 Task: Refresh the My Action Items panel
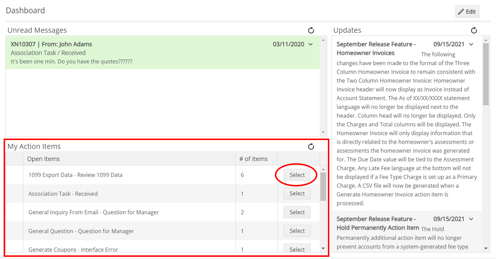(x=311, y=147)
